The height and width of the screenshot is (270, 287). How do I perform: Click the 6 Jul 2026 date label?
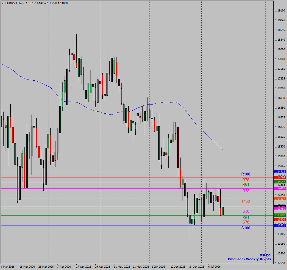point(214,267)
